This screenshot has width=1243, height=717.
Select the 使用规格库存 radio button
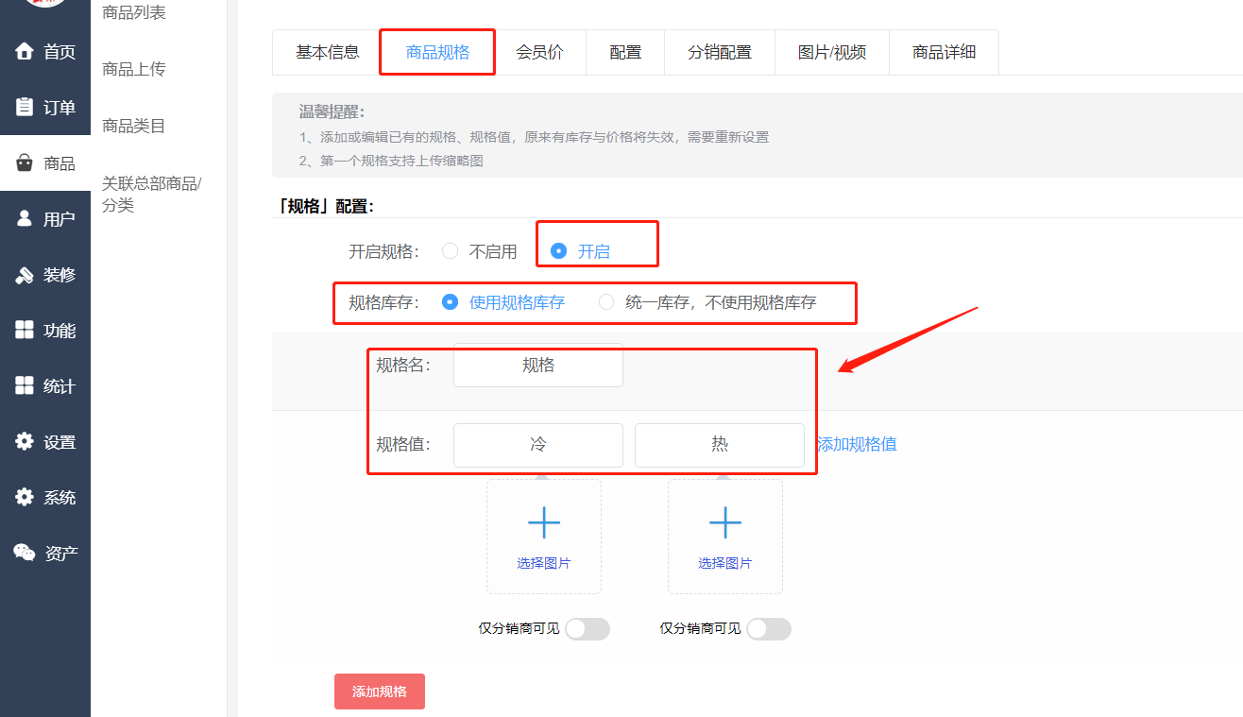coord(451,302)
